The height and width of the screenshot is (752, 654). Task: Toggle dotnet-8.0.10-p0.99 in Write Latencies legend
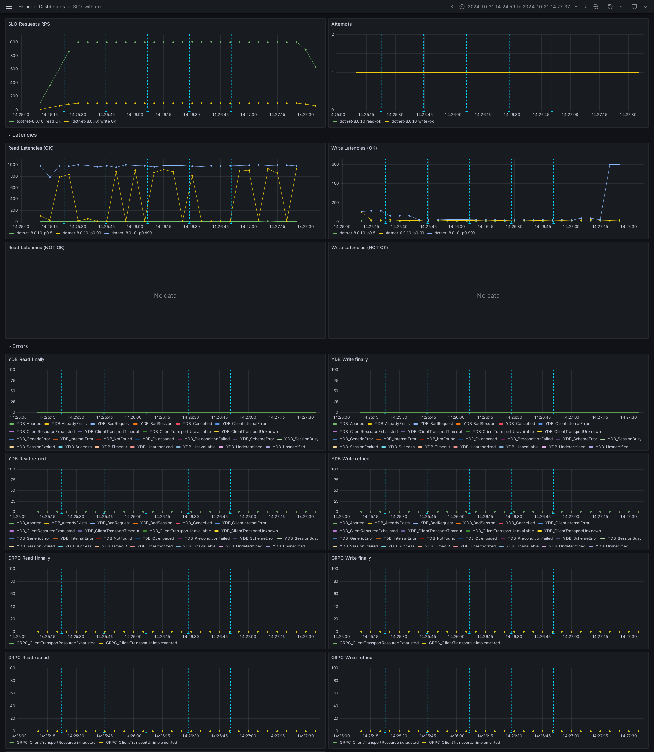[x=405, y=233]
